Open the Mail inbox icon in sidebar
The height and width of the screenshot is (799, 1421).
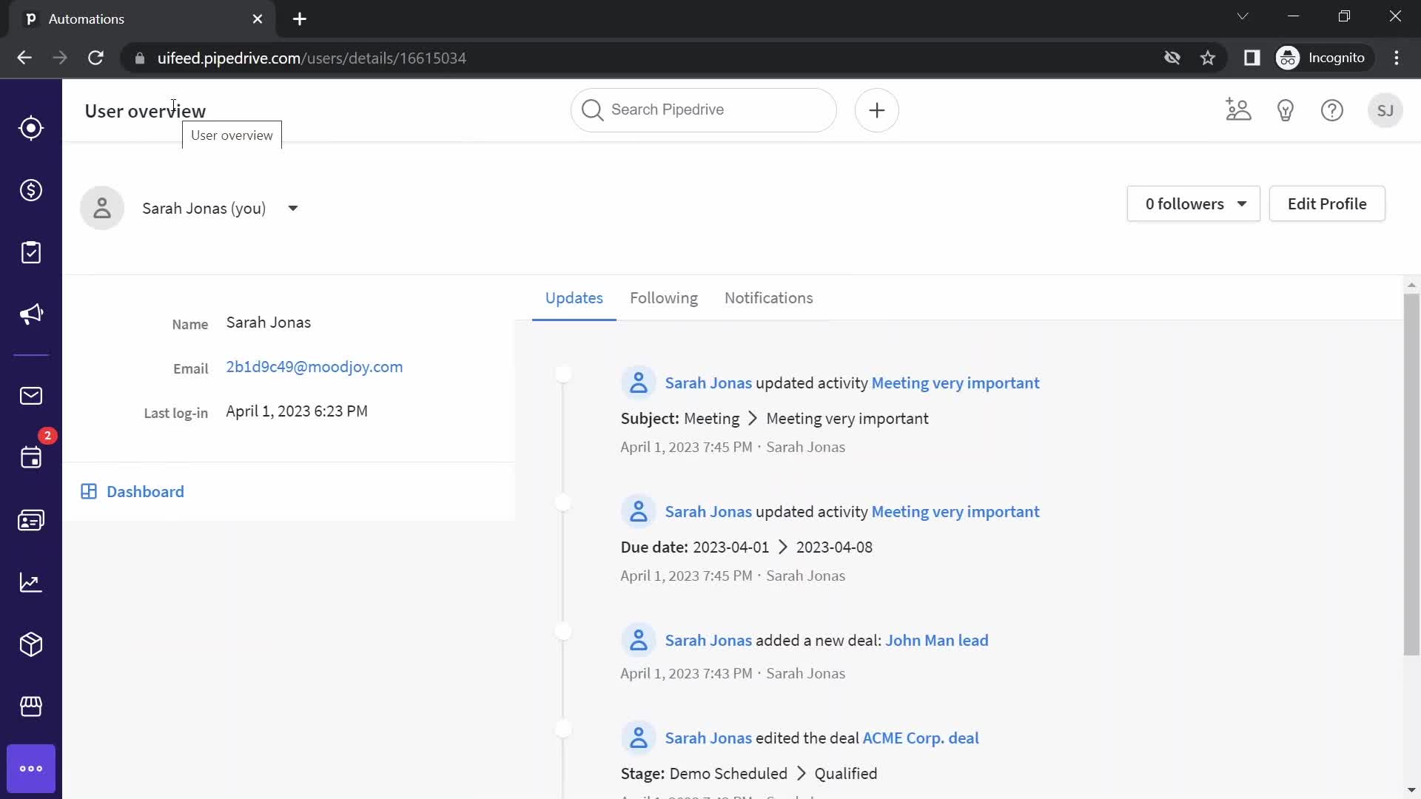[31, 395]
